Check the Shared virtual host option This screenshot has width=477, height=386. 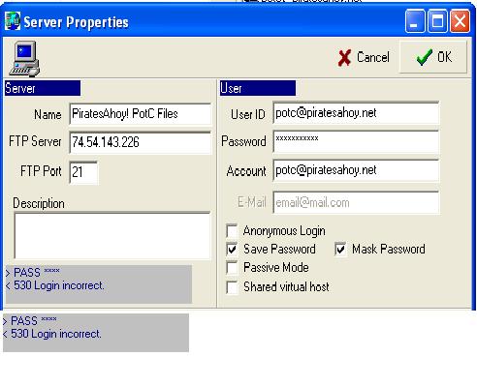(x=232, y=287)
